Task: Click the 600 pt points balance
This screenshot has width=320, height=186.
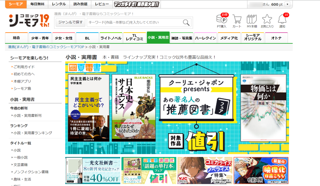Action: (277, 4)
